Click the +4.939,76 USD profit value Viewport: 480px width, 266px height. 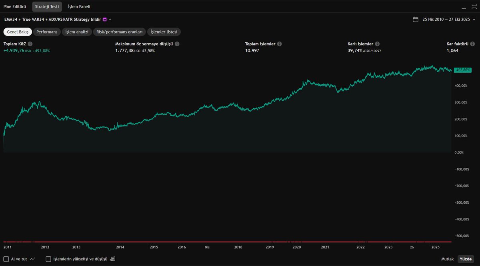(x=17, y=51)
